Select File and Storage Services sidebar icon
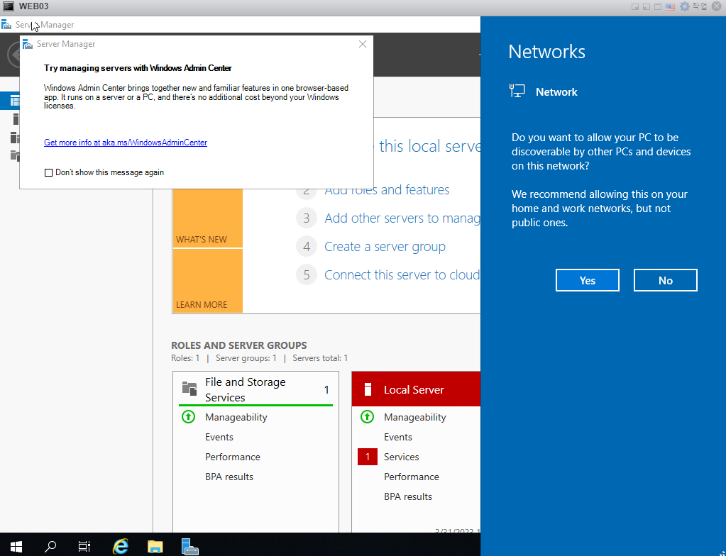Image resolution: width=726 pixels, height=556 pixels. 16,155
